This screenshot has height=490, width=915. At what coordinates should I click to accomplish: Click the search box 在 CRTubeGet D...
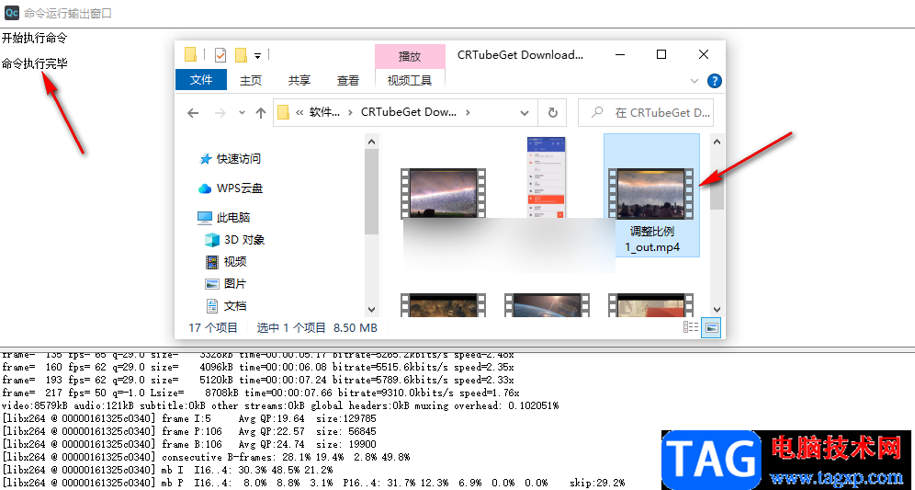click(646, 113)
